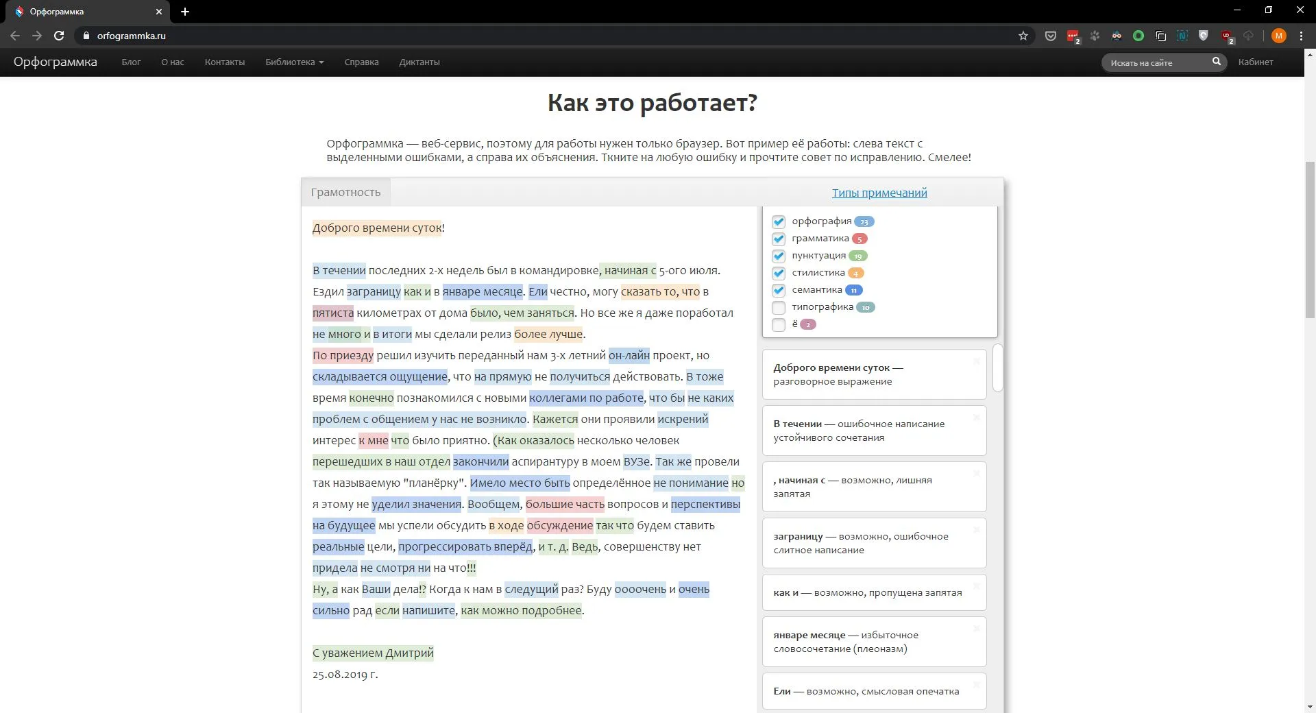Image resolution: width=1316 pixels, height=713 pixels.
Task: Open the orange M profile avatar
Action: [1278, 36]
